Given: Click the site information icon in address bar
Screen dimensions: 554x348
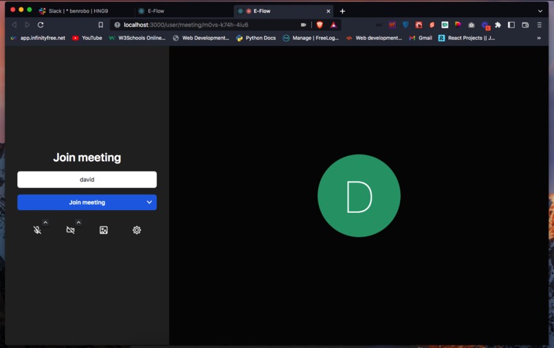Looking at the screenshot, I should pos(117,25).
